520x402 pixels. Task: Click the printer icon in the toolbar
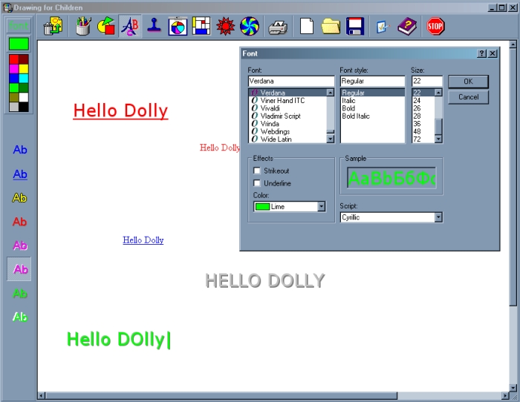(278, 27)
